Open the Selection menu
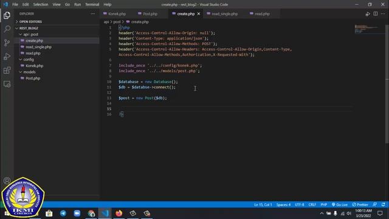The width and height of the screenshot is (389, 219). [41, 4]
